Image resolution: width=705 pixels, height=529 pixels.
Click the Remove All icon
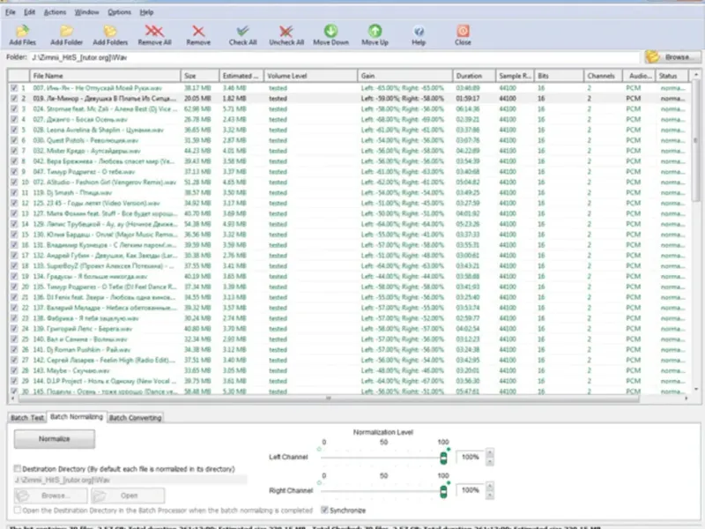(x=154, y=31)
